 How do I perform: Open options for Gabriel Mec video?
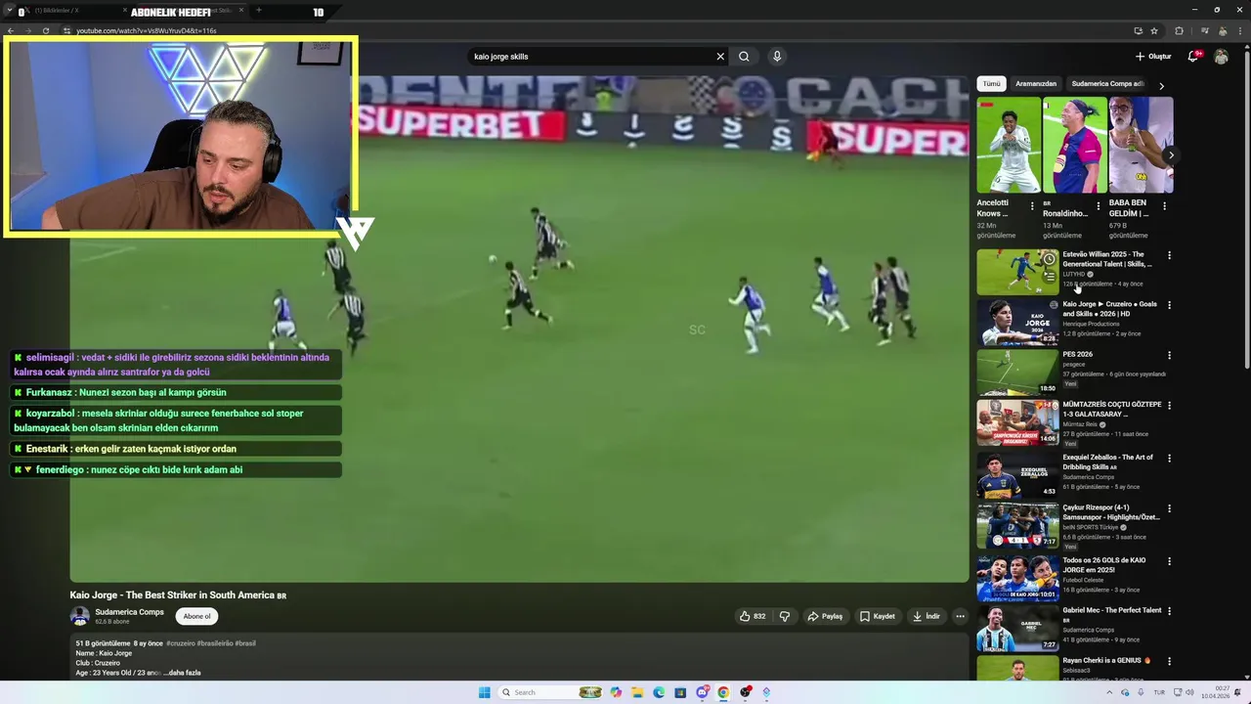click(x=1169, y=611)
